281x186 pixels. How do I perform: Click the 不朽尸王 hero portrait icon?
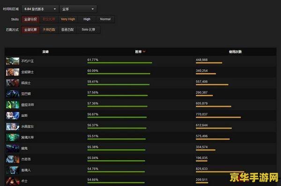13,61
